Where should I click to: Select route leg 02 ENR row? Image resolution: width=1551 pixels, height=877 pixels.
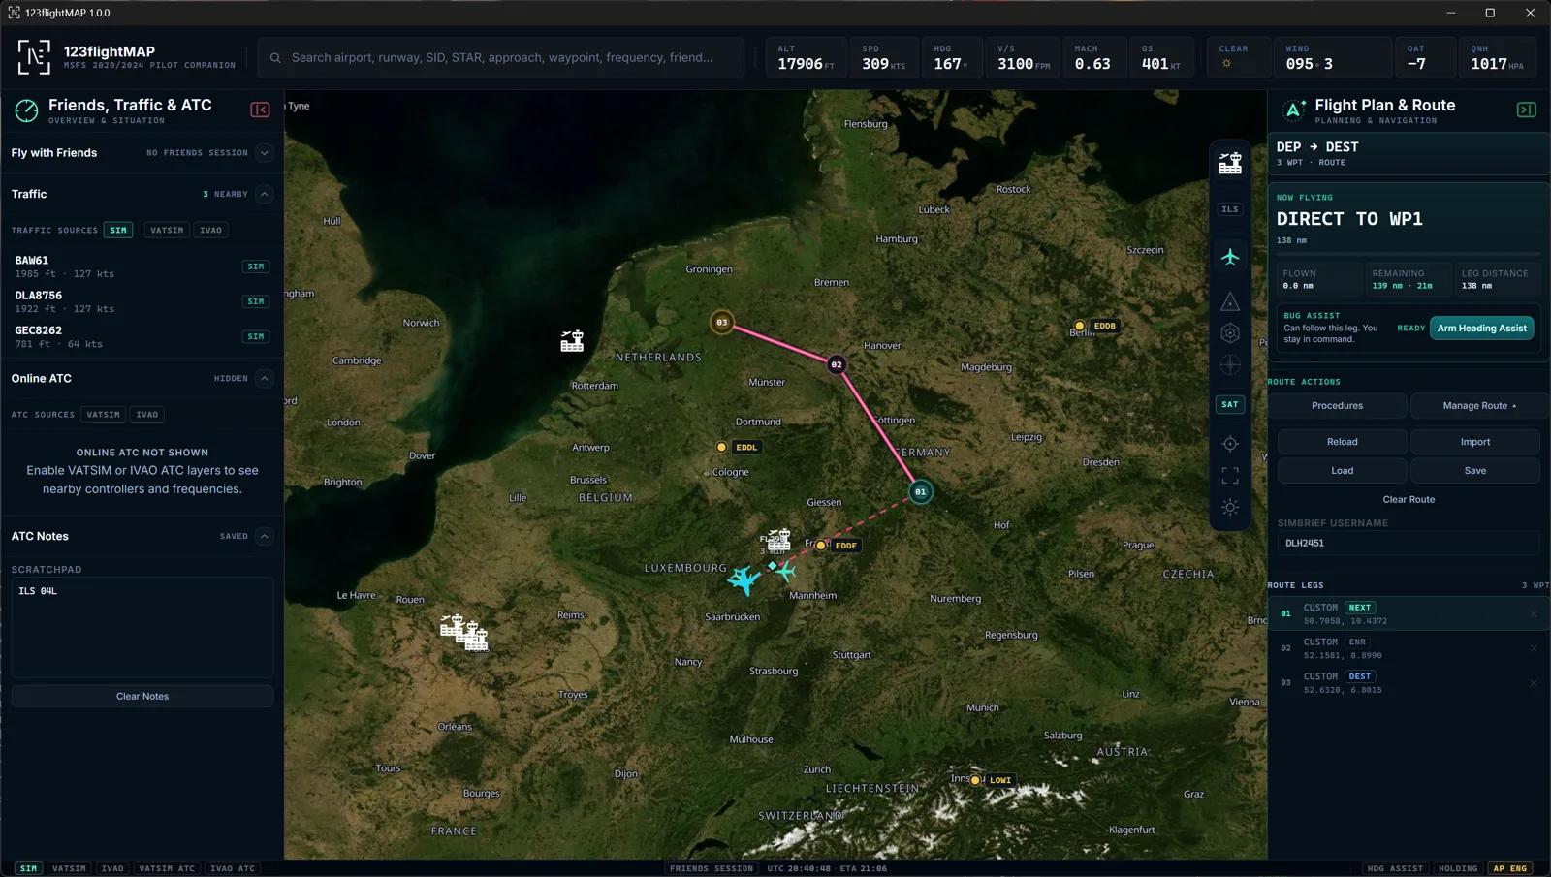click(x=1409, y=648)
